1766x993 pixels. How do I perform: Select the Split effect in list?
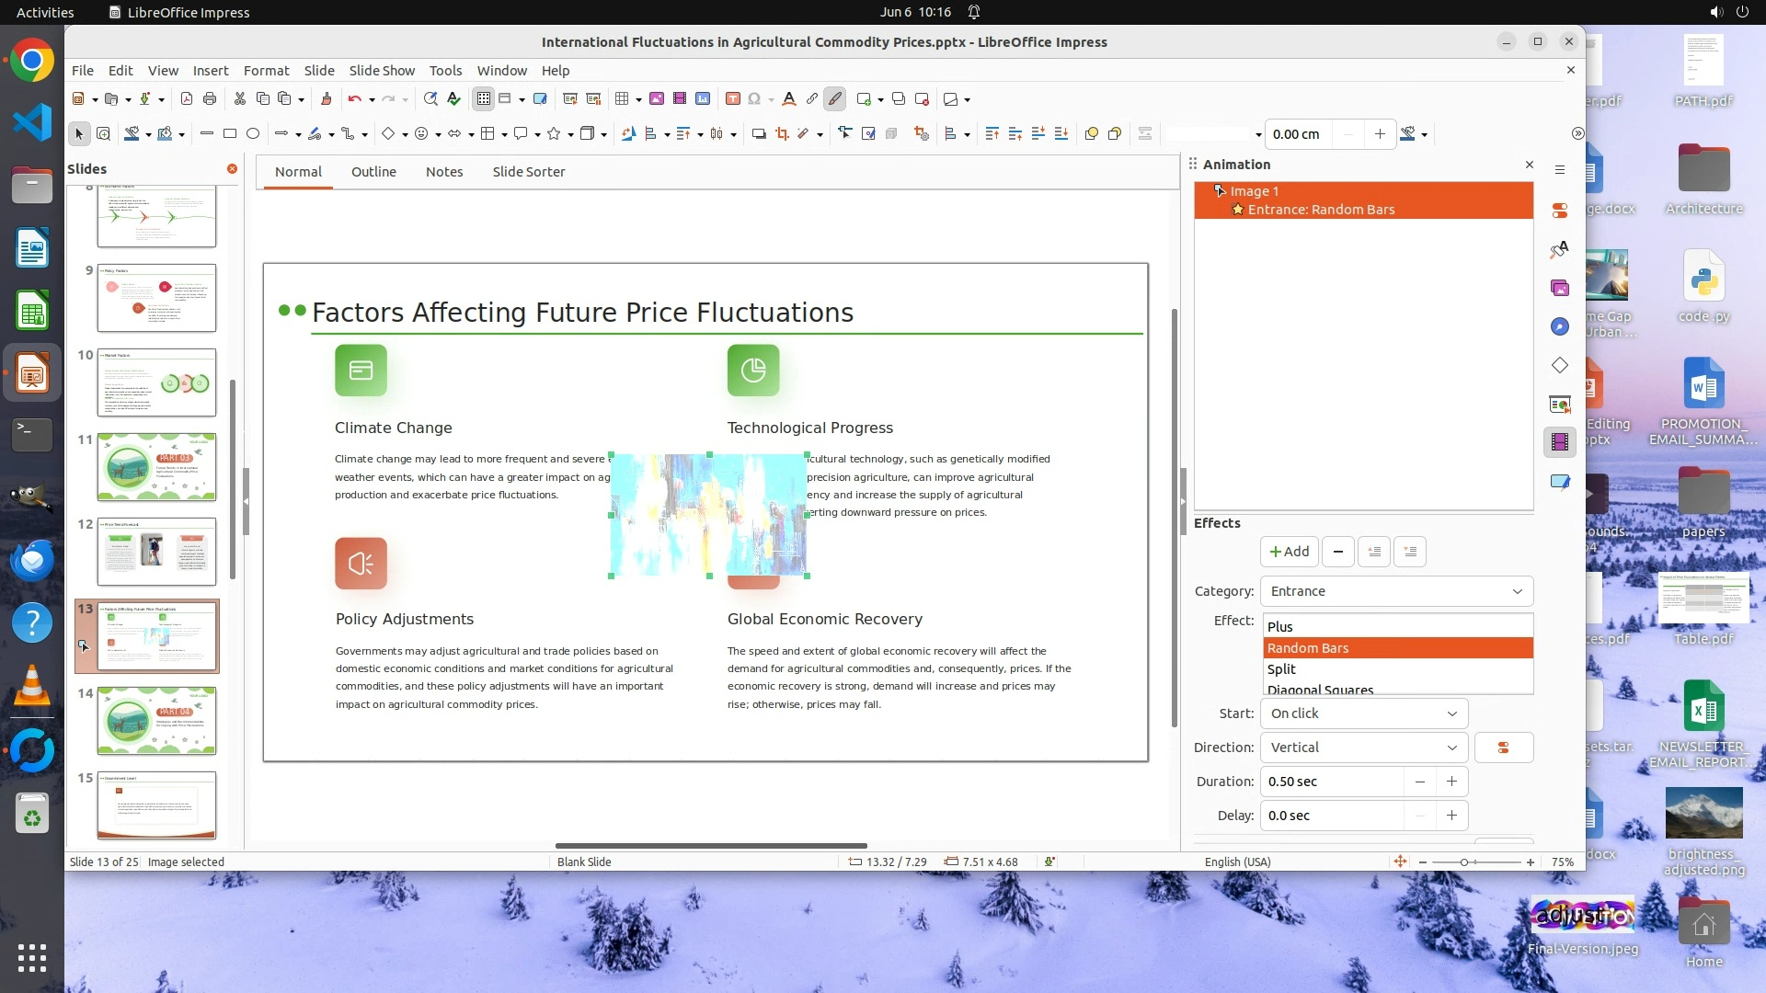coord(1281,669)
